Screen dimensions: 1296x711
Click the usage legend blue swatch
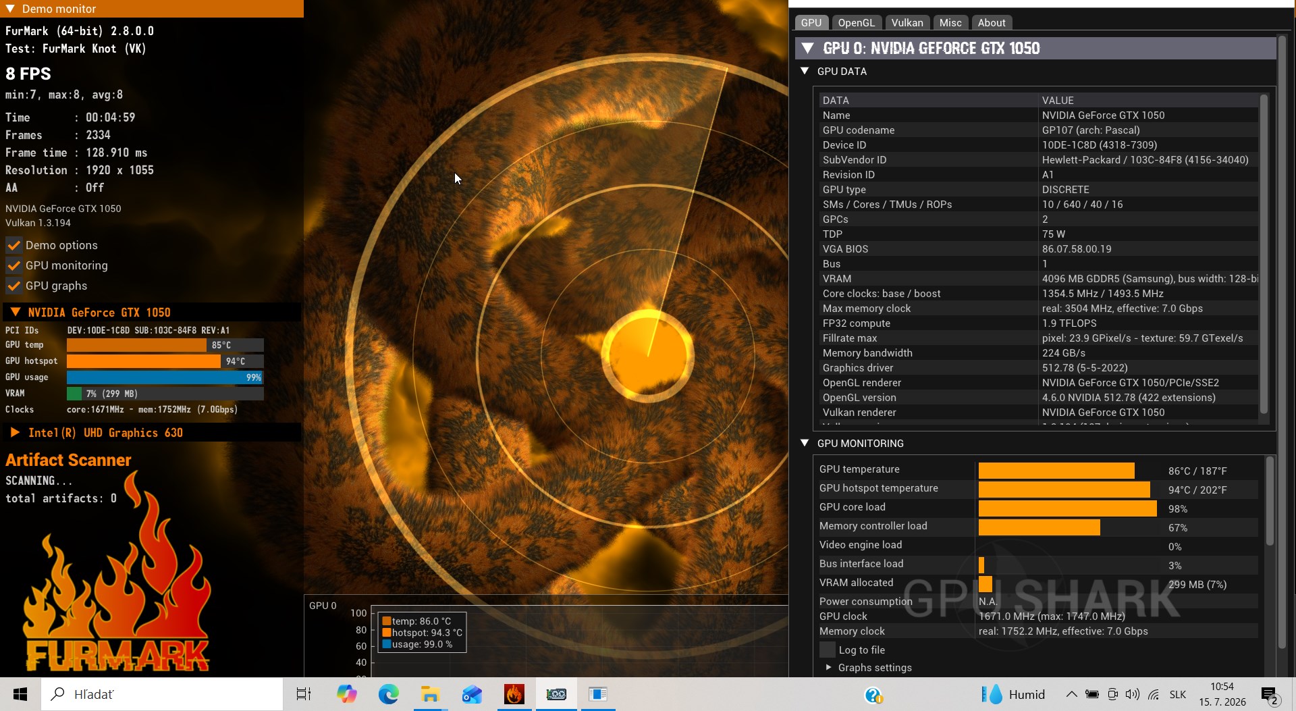(x=387, y=644)
